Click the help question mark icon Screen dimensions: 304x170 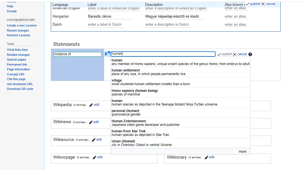pyautogui.click(x=250, y=54)
